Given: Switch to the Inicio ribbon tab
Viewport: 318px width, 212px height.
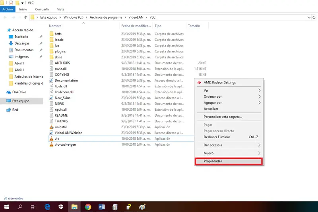Looking at the screenshot, I should click(23, 9).
